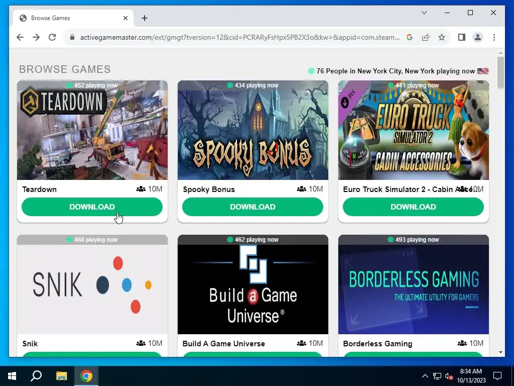Viewport: 514px width, 386px height.
Task: Click the BROWSE GAMES heading
Action: coord(65,69)
